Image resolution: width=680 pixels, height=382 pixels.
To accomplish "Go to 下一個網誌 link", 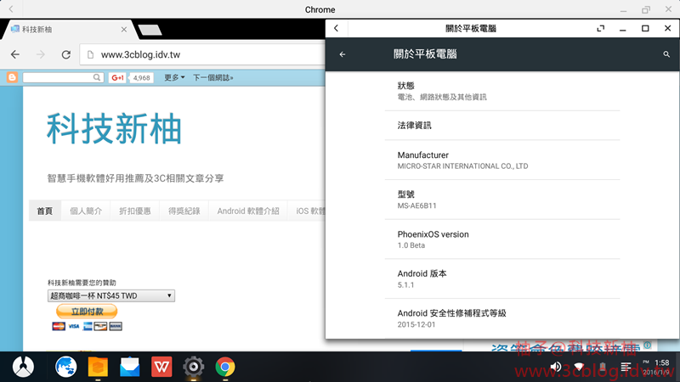I will 213,77.
